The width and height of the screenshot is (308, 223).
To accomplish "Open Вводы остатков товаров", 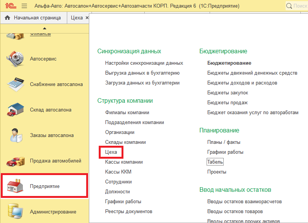I will point(235,211).
